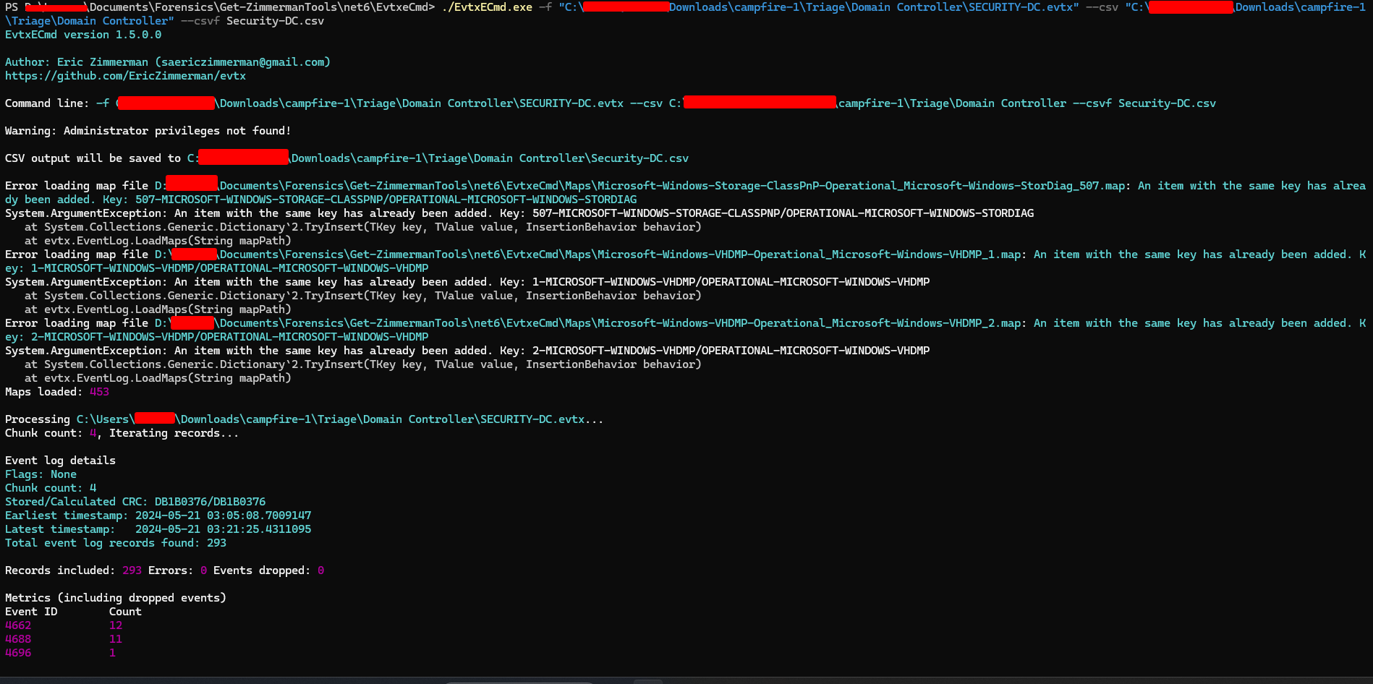
Task: Click Event ID 4696 in metrics table
Action: (18, 653)
